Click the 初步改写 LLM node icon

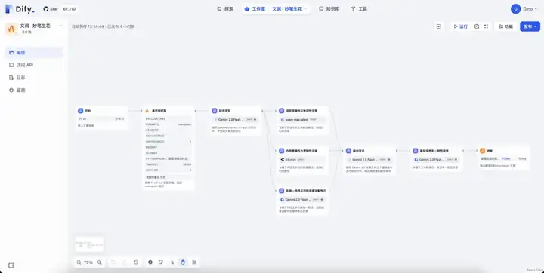(x=214, y=111)
